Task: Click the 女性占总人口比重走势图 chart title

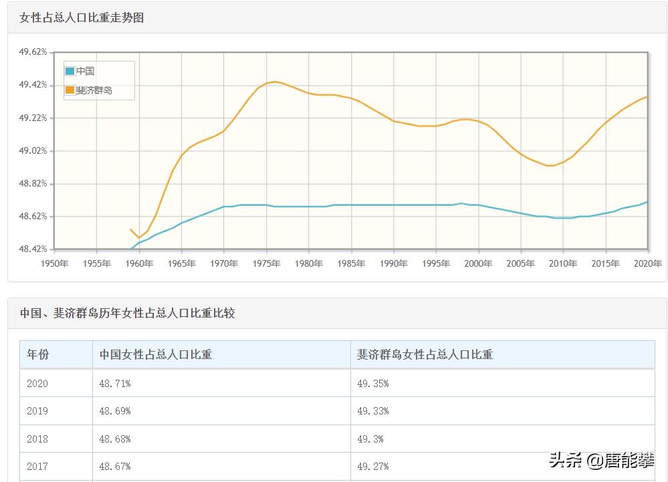Action: pos(82,18)
